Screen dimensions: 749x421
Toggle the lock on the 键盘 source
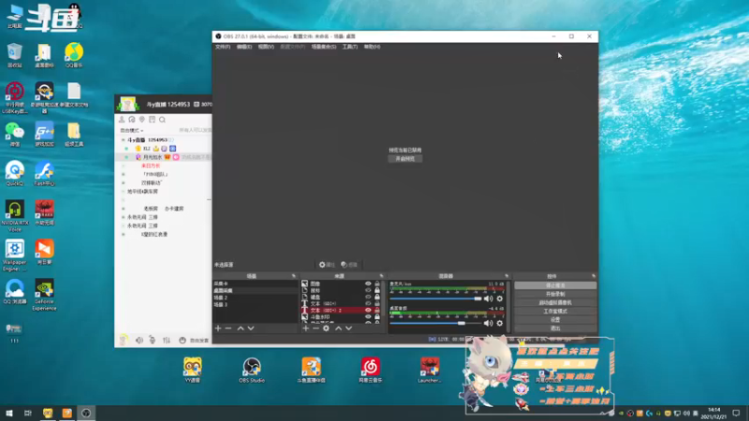pyautogui.click(x=377, y=297)
